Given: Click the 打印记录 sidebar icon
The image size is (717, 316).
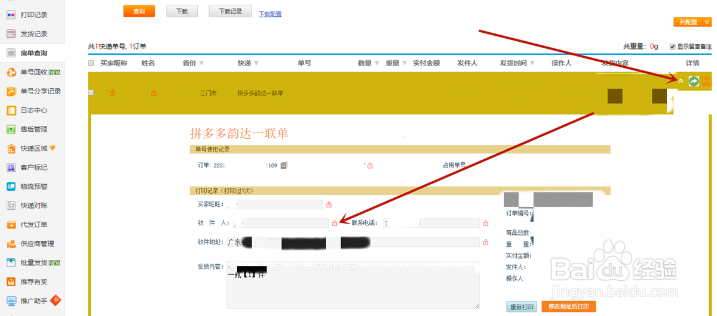Looking at the screenshot, I should tap(11, 15).
